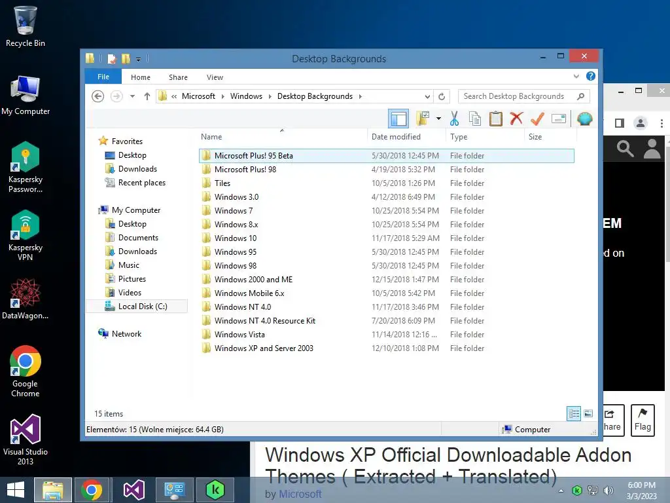Expand the address bar history dropdown
This screenshot has height=503, width=670.
427,96
